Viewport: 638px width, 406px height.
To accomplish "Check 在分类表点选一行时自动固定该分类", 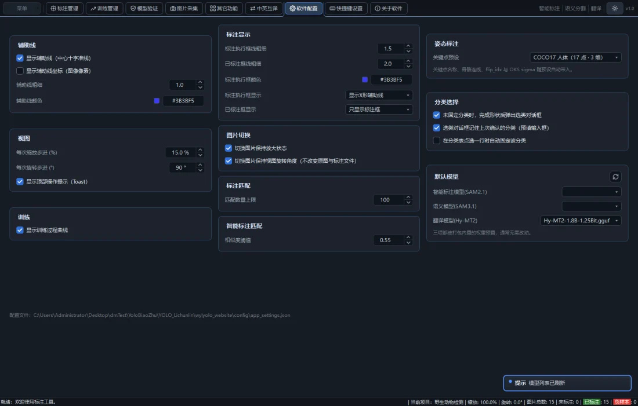I will pyautogui.click(x=437, y=141).
